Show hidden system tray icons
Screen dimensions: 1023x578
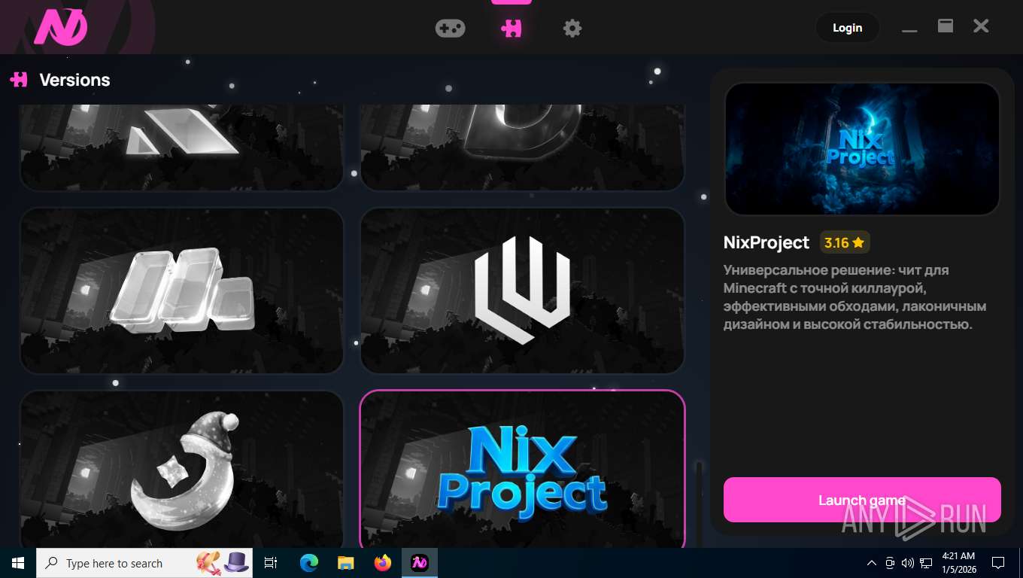[x=872, y=563]
